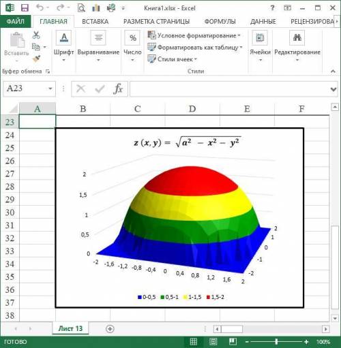Add a new sheet with plus button
This screenshot has width=341, height=348.
pyautogui.click(x=110, y=329)
